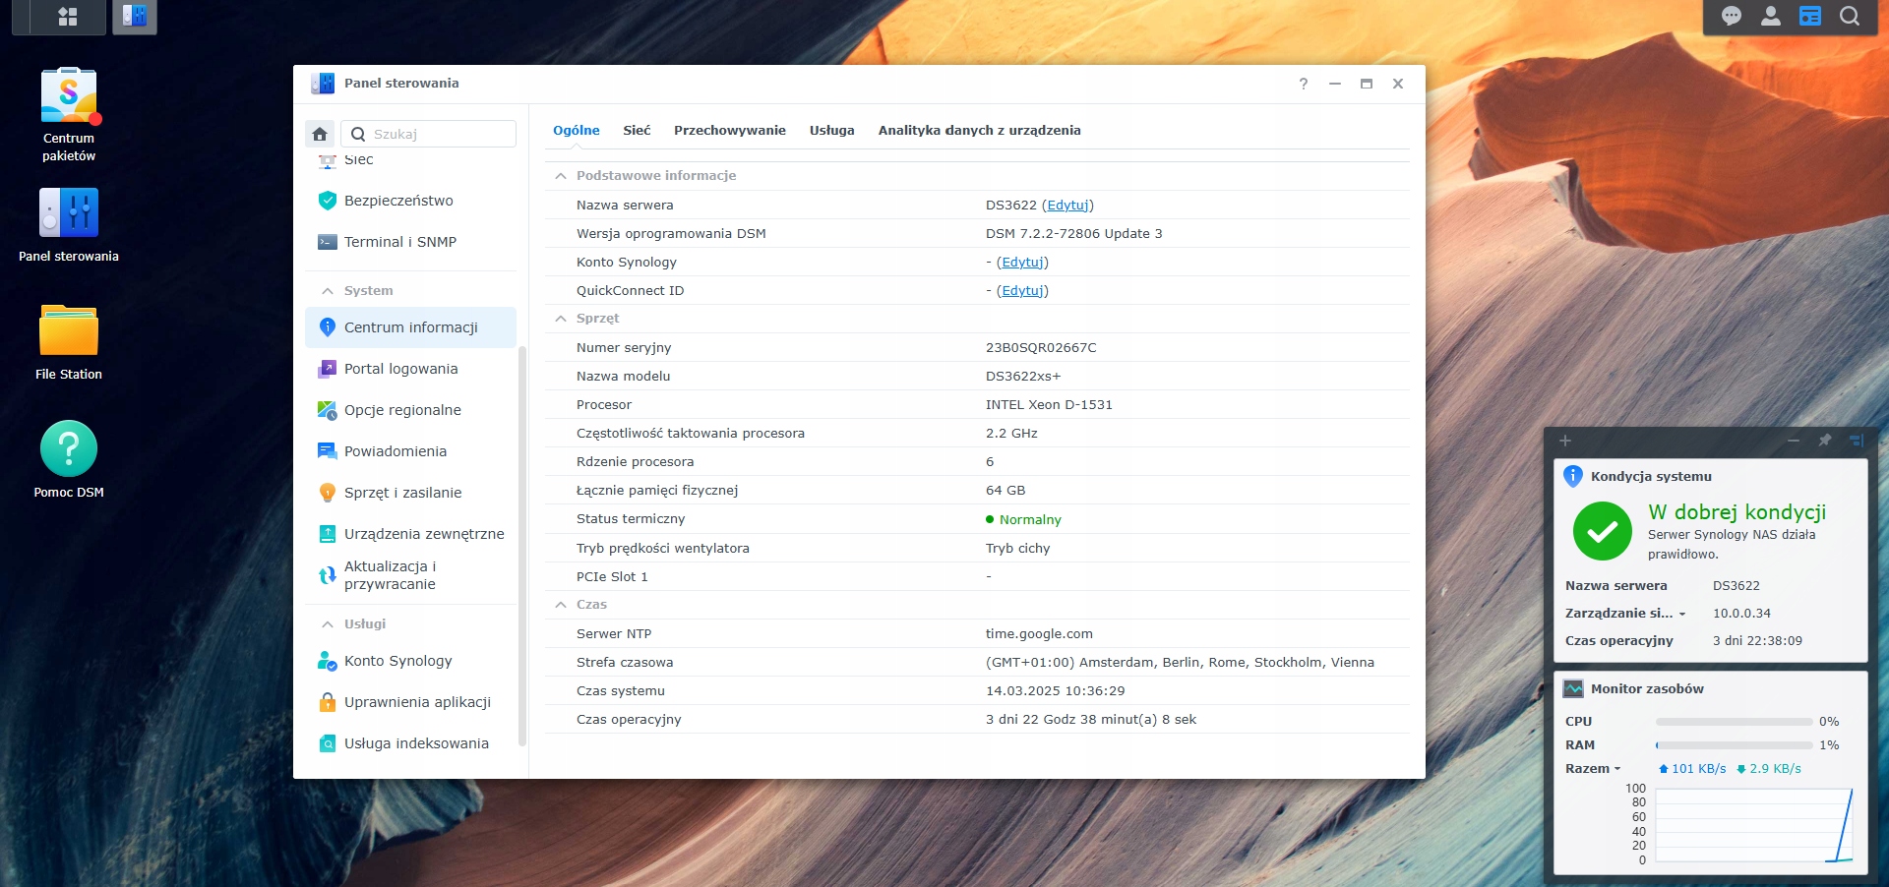This screenshot has height=887, width=1889.
Task: Collapse the Usługi sidebar section
Action: coord(328,624)
